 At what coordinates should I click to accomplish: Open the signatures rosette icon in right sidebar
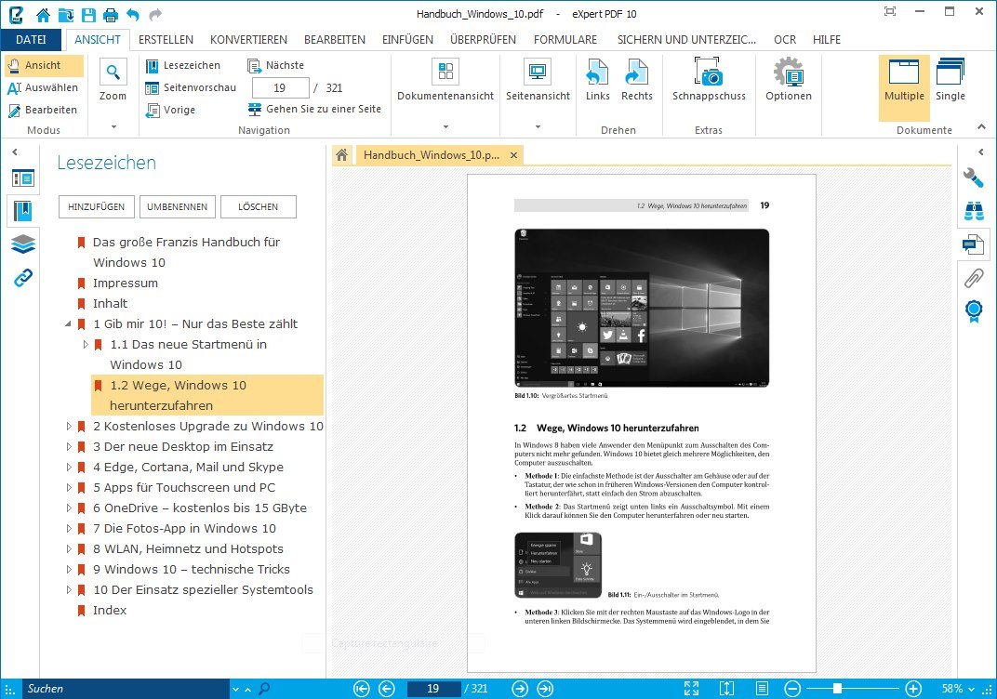pyautogui.click(x=974, y=310)
